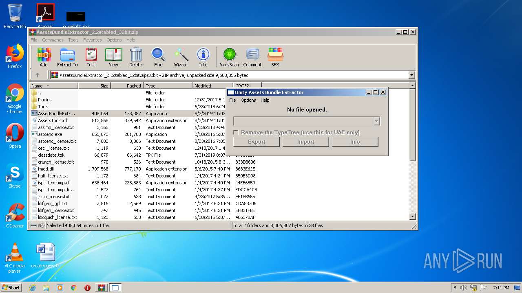Open the Recycle Bin desktop icon
Screen dimensions: 522x293
point(15,16)
